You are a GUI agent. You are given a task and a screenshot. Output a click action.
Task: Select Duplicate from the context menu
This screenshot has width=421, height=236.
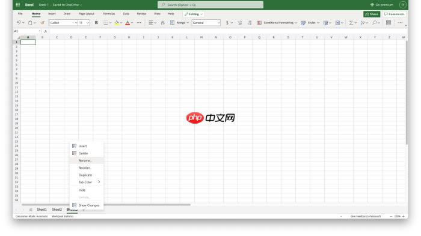[85, 175]
